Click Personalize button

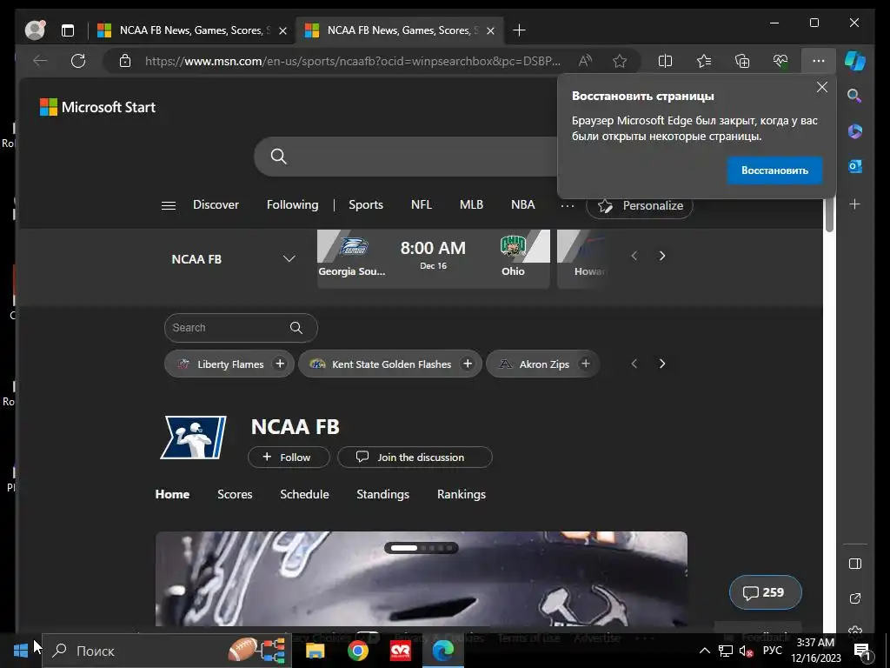(640, 205)
